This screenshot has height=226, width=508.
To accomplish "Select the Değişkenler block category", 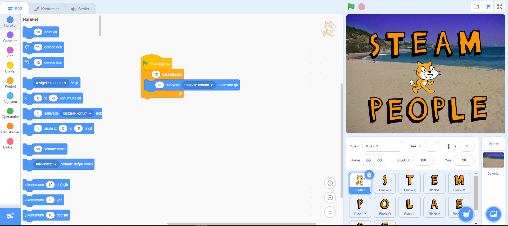I will tap(10, 128).
